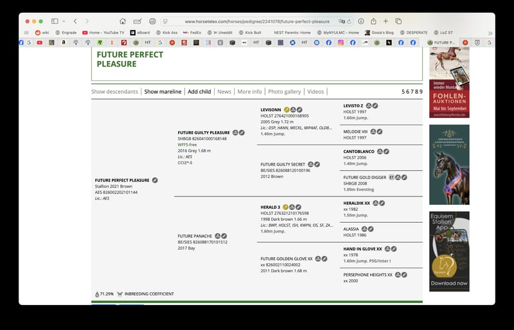The width and height of the screenshot is (514, 330).
Task: Click the gold medal icon beside Levisonn
Action: [287, 110]
